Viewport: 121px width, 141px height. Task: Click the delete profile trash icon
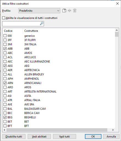pyautogui.click(x=75, y=10)
